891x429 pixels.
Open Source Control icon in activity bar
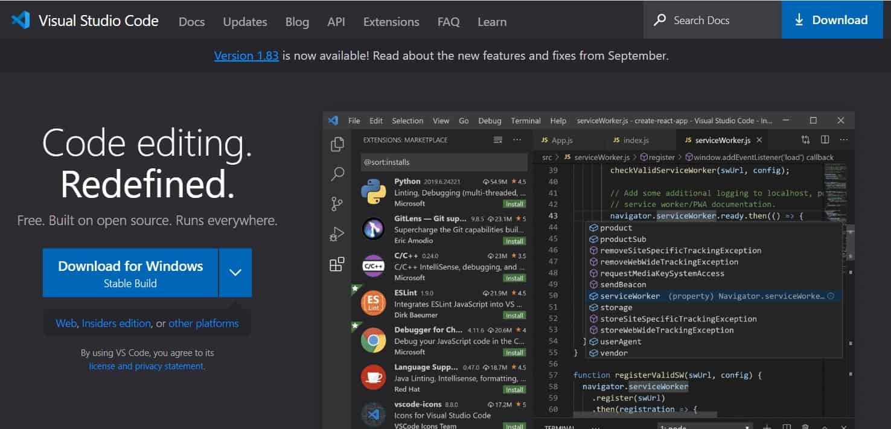tap(337, 204)
